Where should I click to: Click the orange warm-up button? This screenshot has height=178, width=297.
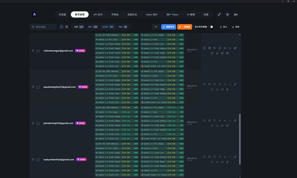pyautogui.click(x=185, y=27)
